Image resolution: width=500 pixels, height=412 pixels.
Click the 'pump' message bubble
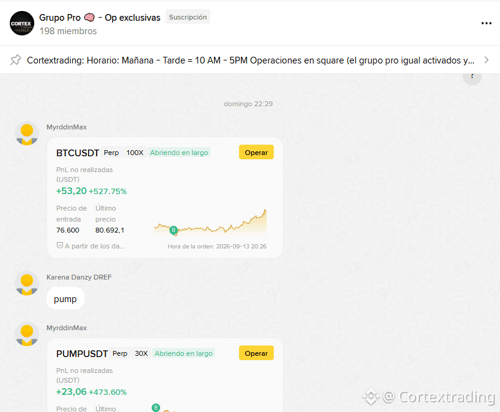pyautogui.click(x=65, y=299)
